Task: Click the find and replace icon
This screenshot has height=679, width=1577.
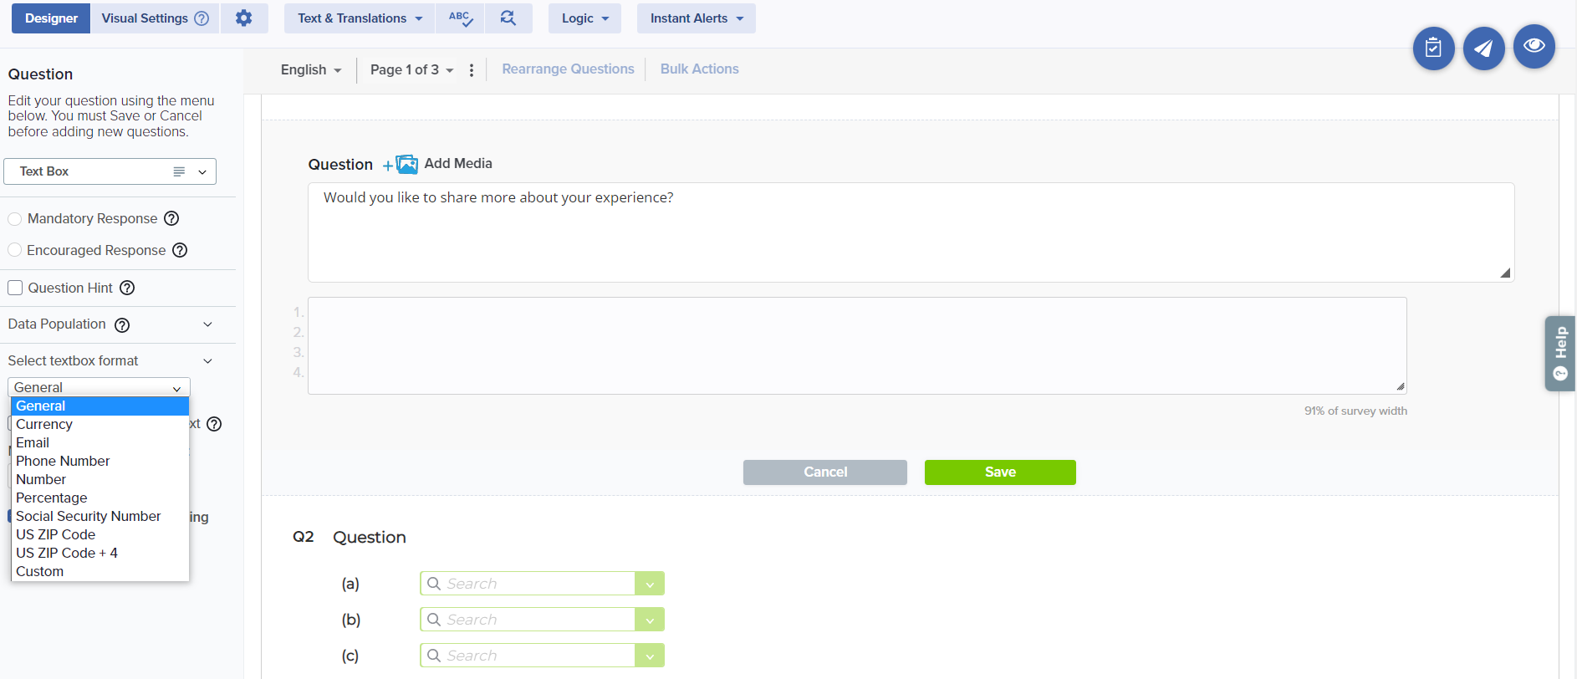Action: pyautogui.click(x=508, y=18)
